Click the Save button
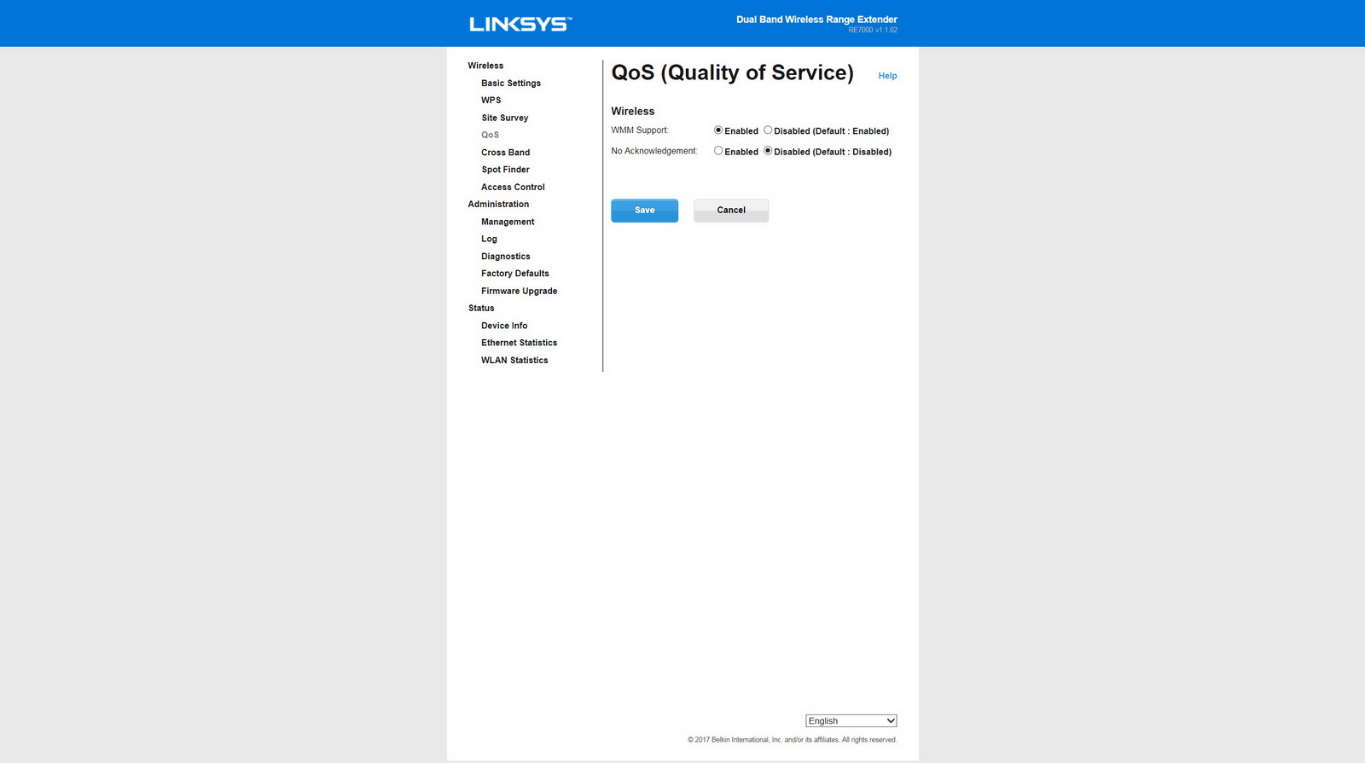The width and height of the screenshot is (1365, 763). 645,211
